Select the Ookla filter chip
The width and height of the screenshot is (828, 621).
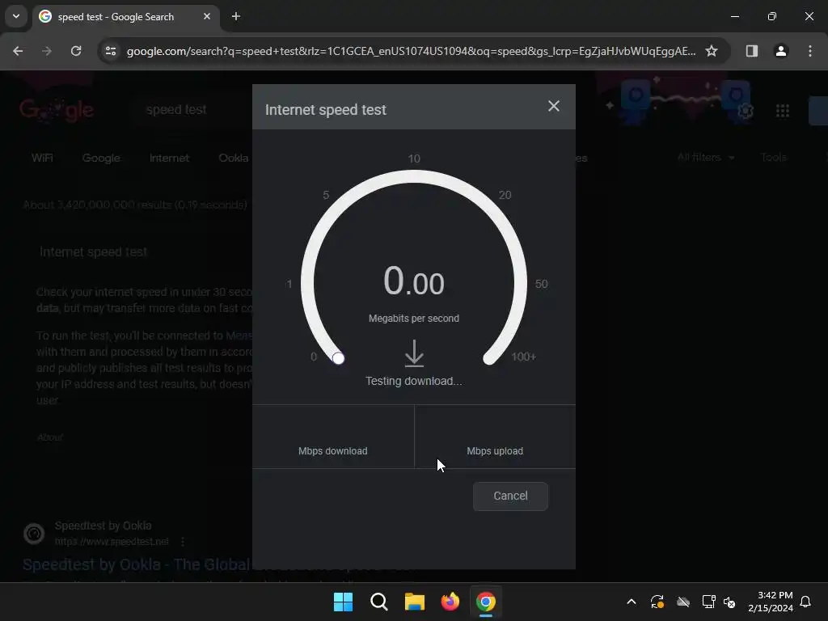[x=234, y=158]
